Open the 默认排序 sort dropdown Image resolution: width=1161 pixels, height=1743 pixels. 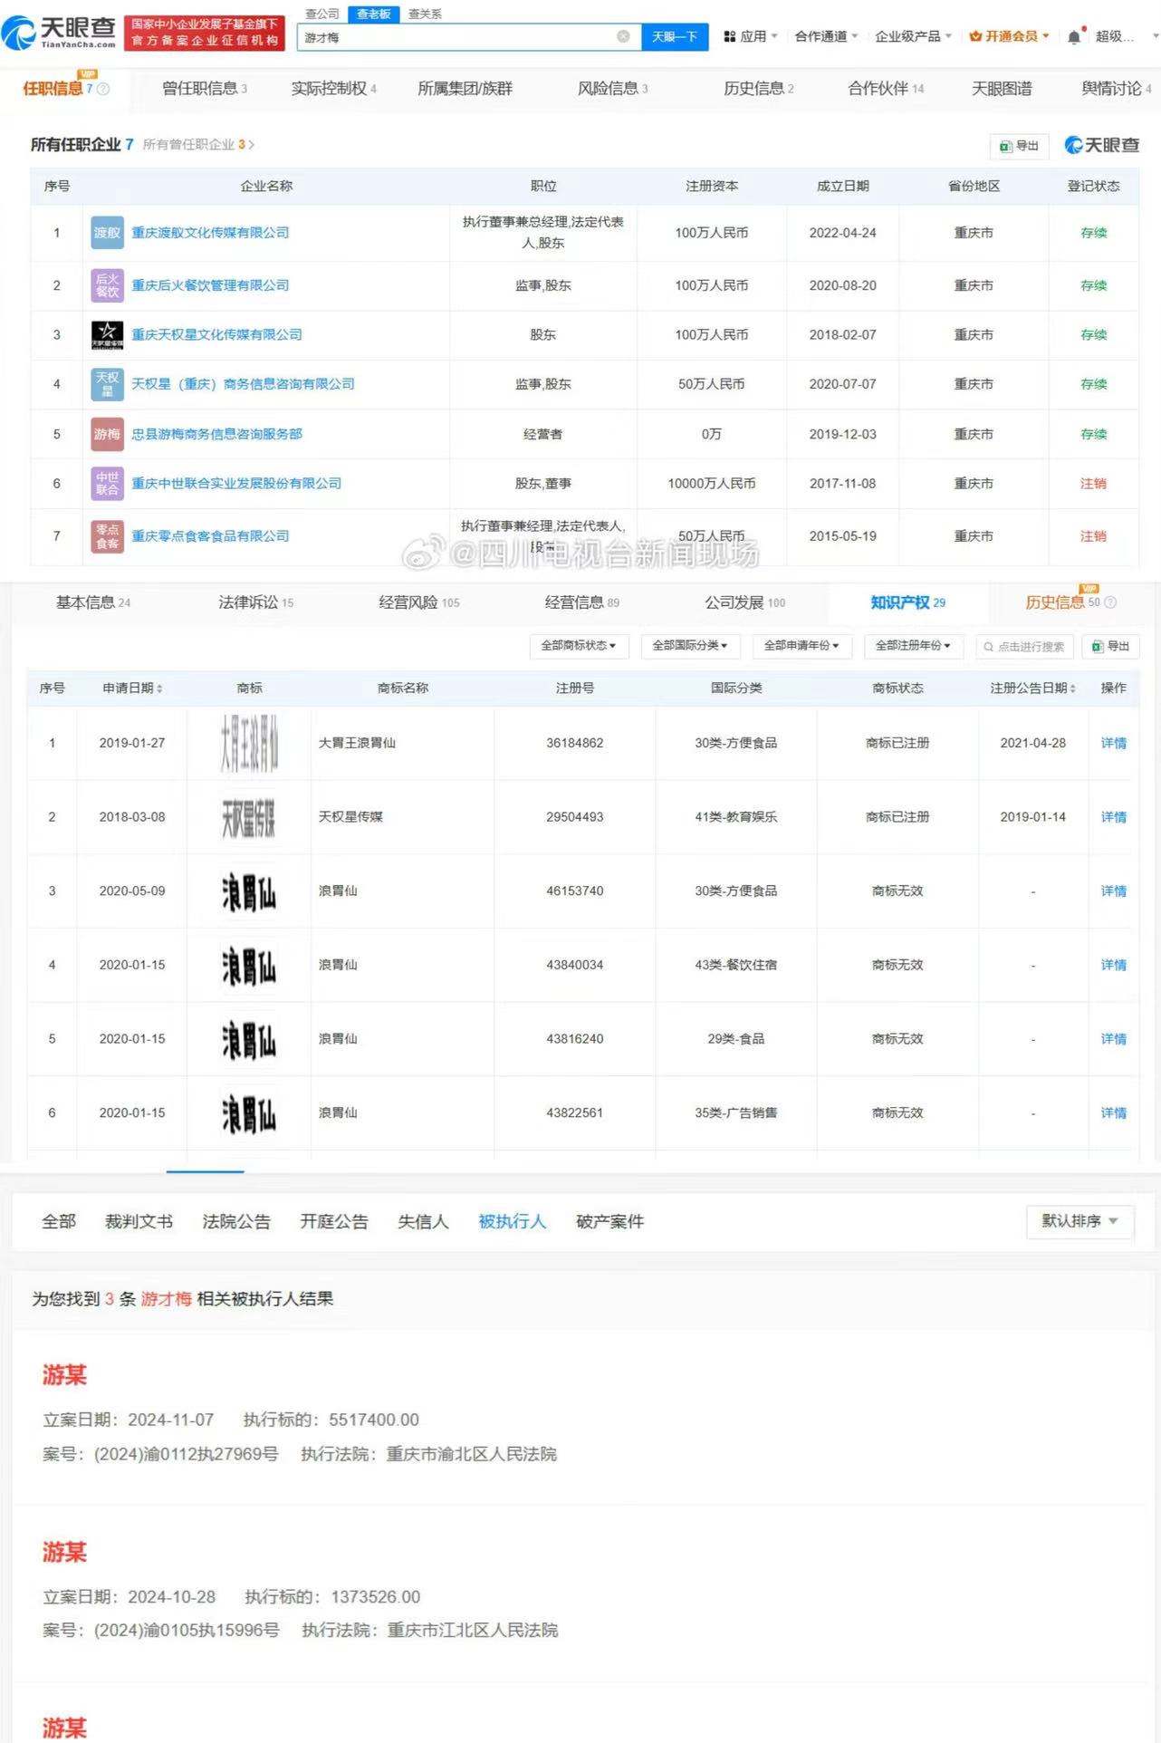tap(1079, 1221)
